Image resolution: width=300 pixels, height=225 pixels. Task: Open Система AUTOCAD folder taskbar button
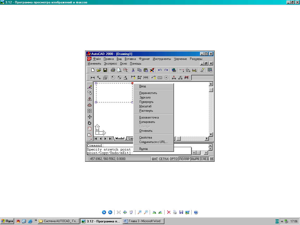[x=59, y=221]
